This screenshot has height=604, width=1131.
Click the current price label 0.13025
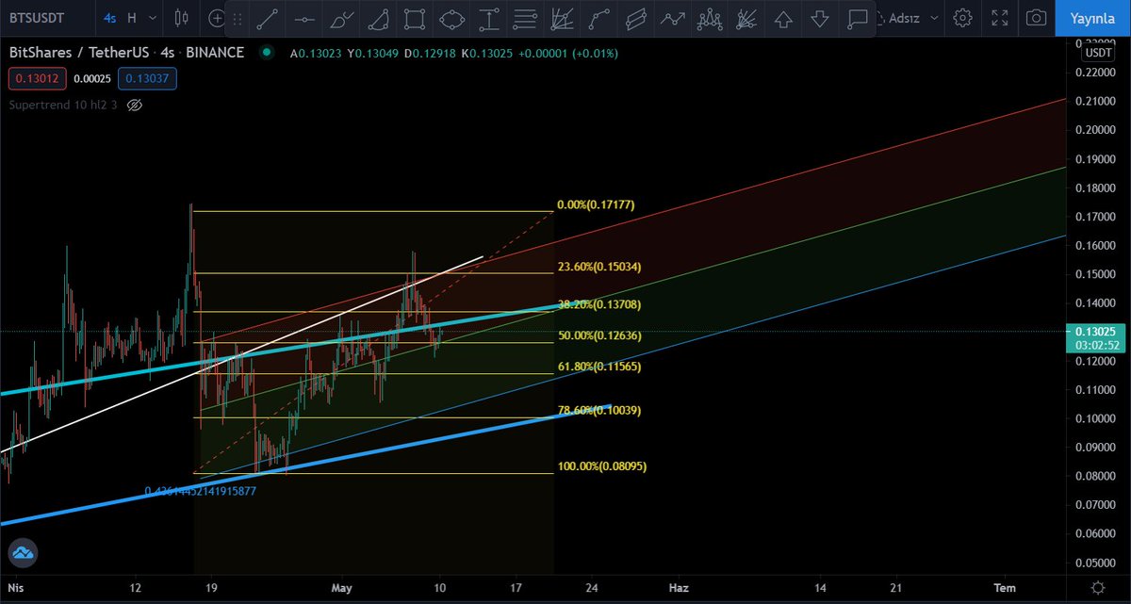1097,332
